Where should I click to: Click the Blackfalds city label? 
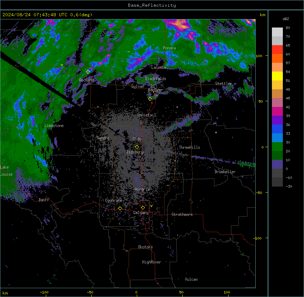(156, 79)
